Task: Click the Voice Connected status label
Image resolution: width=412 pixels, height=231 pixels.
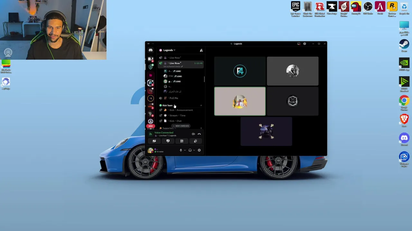Action: (164, 133)
